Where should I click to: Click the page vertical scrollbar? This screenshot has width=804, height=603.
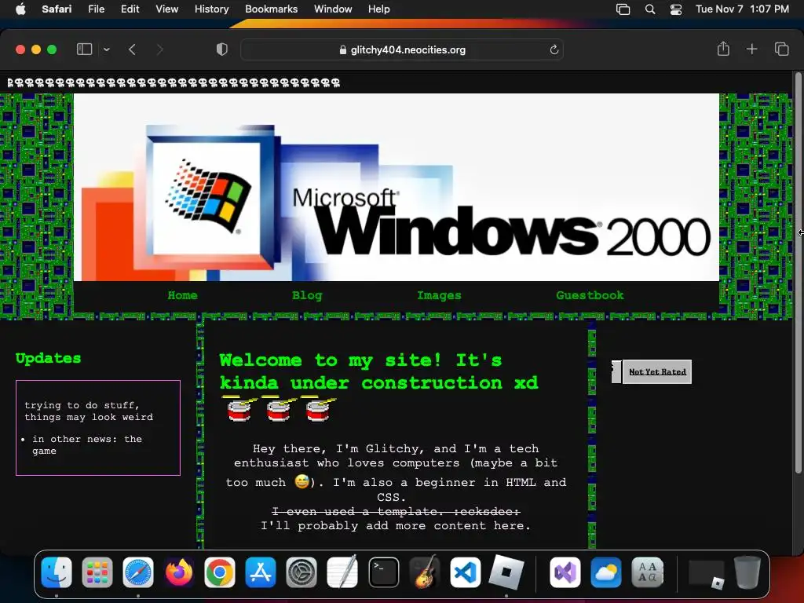(798, 272)
